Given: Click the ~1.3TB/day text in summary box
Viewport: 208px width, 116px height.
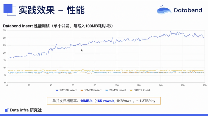Looking at the screenshot, I should pos(146,101).
